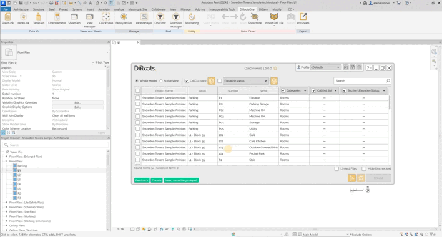Click the print icon in quick access toolbar
This screenshot has height=237, width=442.
(x=51, y=3)
